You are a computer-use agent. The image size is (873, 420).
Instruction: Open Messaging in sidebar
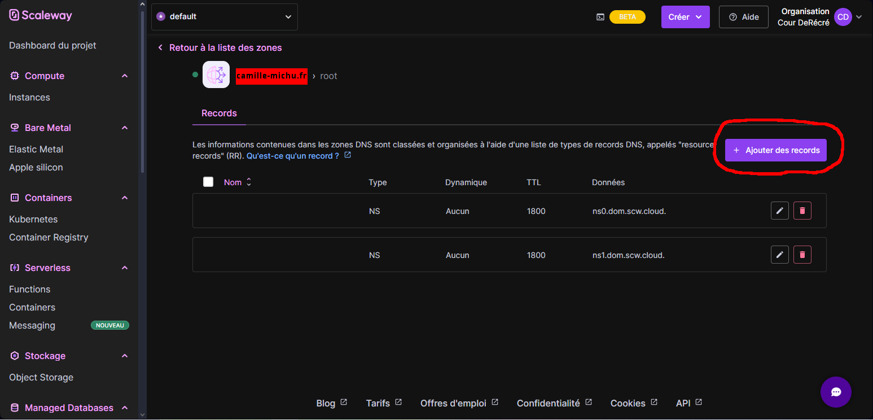click(x=32, y=326)
